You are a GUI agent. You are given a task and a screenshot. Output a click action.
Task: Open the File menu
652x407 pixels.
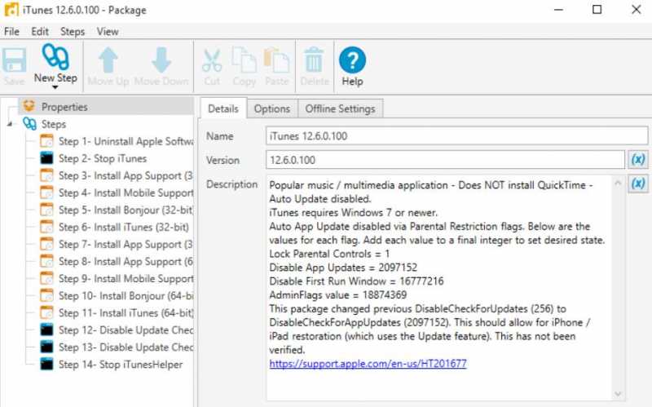tap(11, 32)
